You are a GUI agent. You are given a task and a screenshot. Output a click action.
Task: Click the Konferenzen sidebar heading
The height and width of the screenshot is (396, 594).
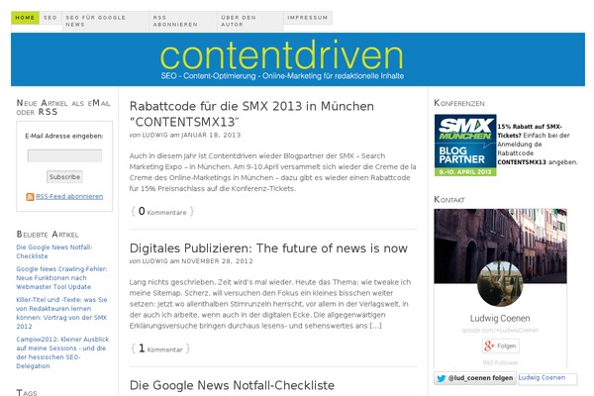click(x=459, y=103)
